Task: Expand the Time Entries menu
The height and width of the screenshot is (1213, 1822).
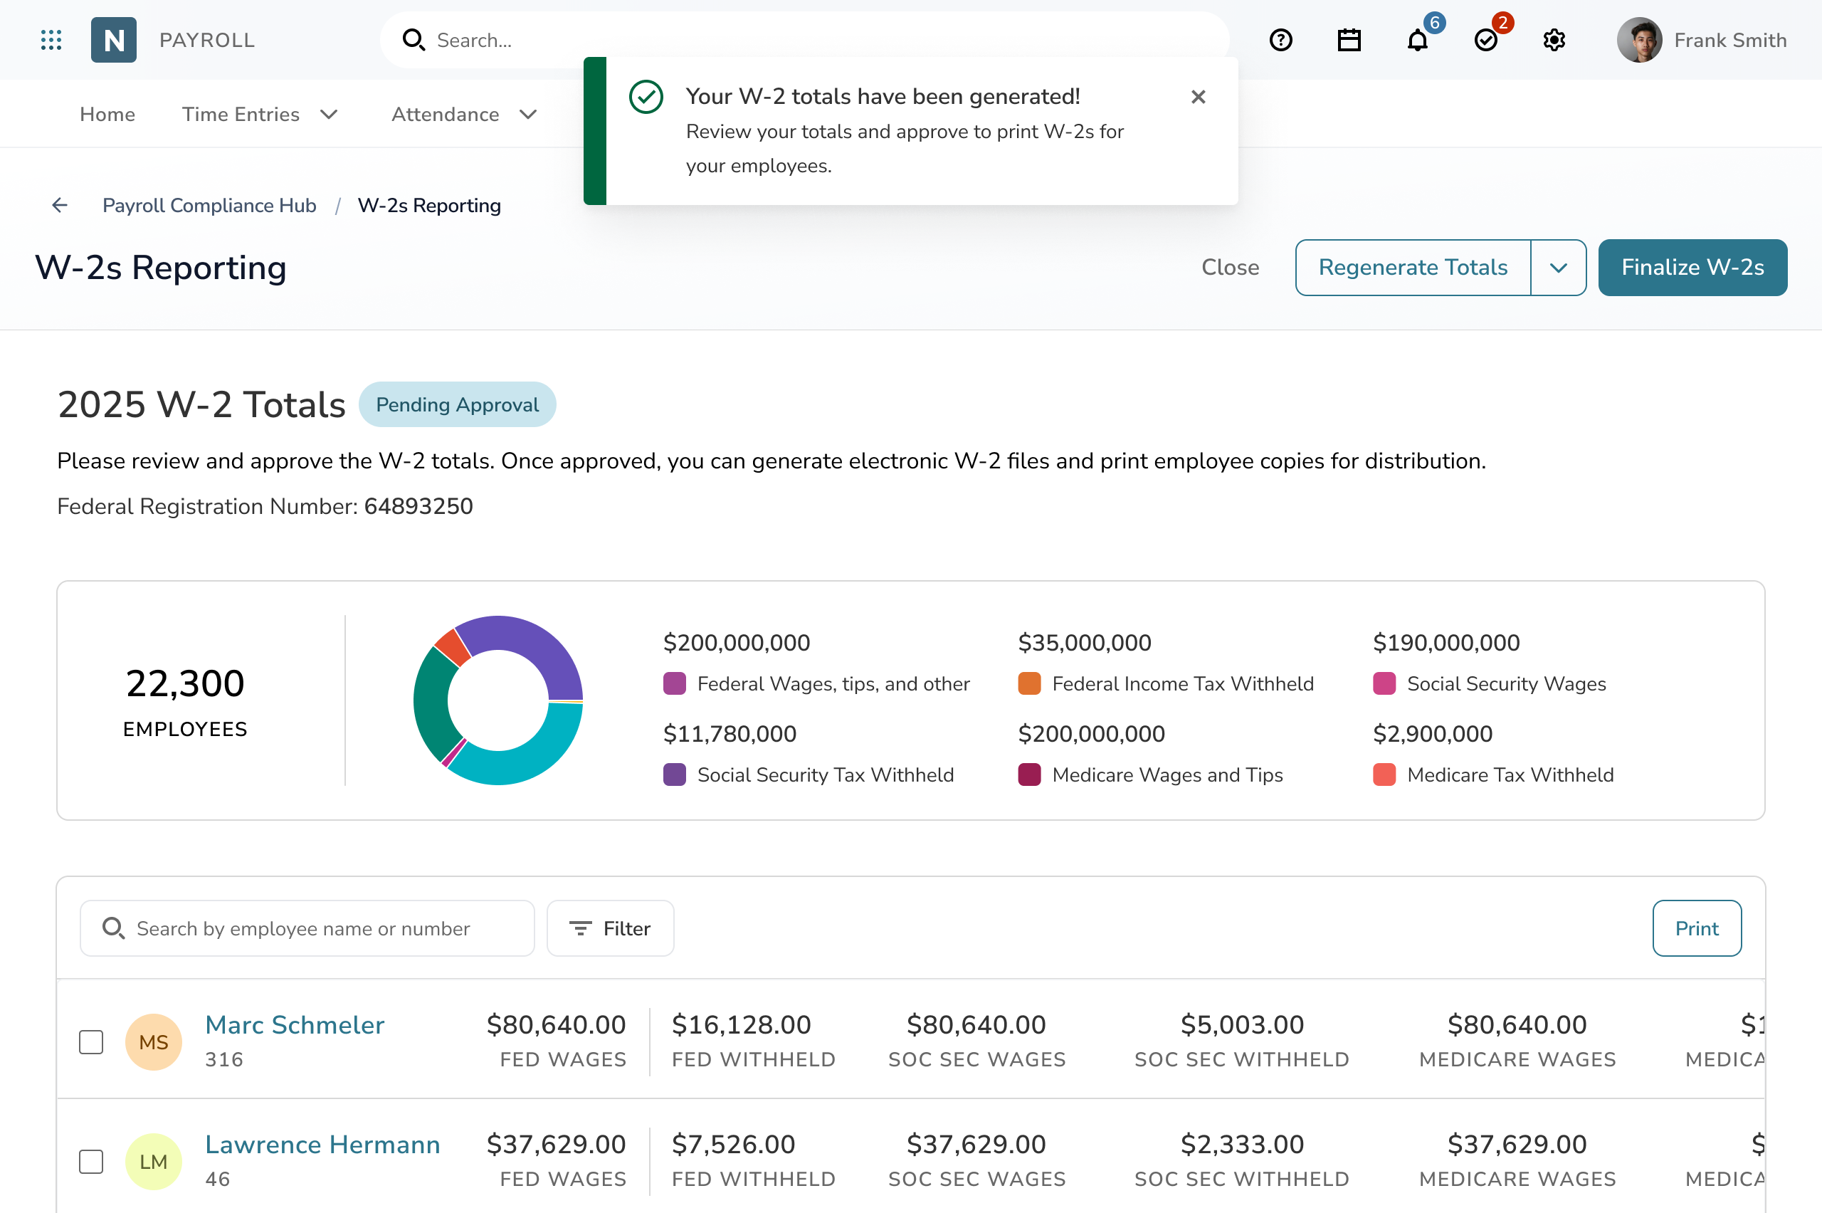Action: click(x=260, y=114)
